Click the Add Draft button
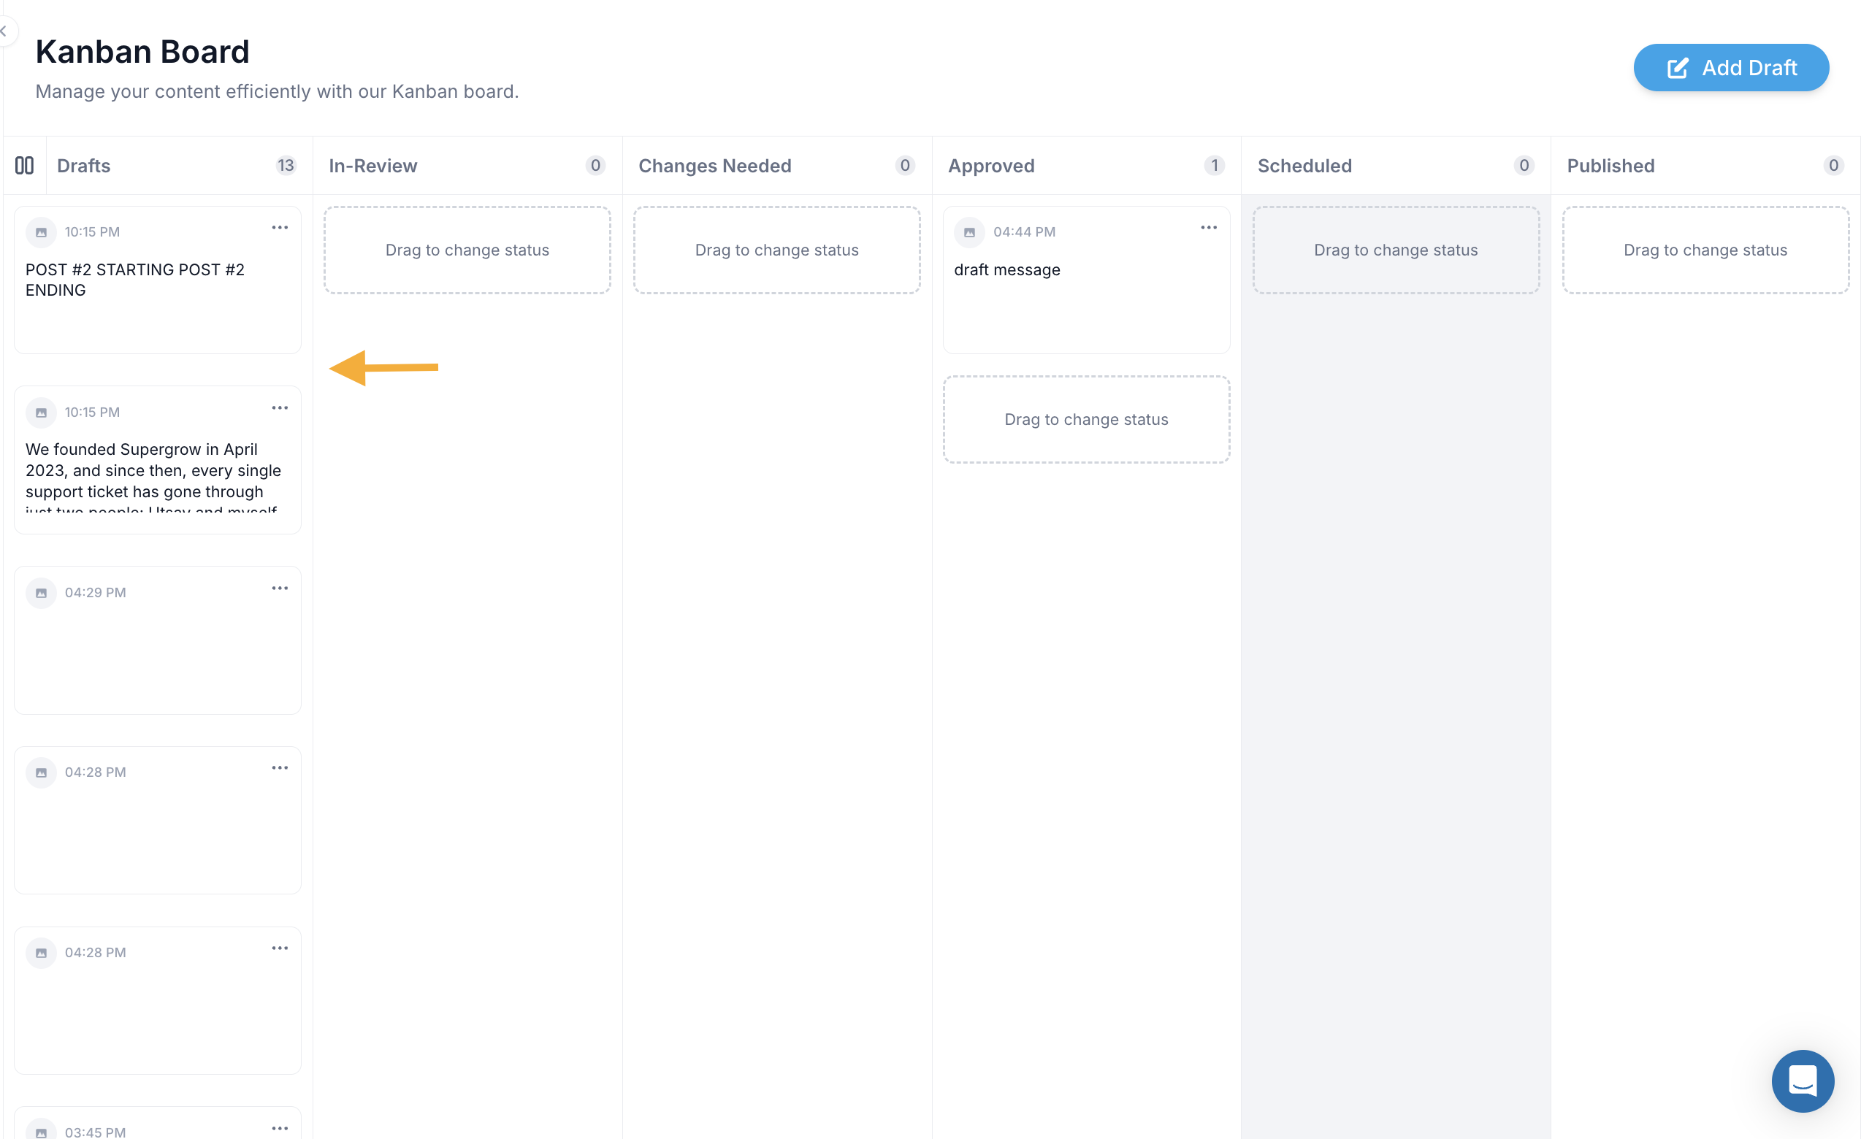 point(1730,68)
